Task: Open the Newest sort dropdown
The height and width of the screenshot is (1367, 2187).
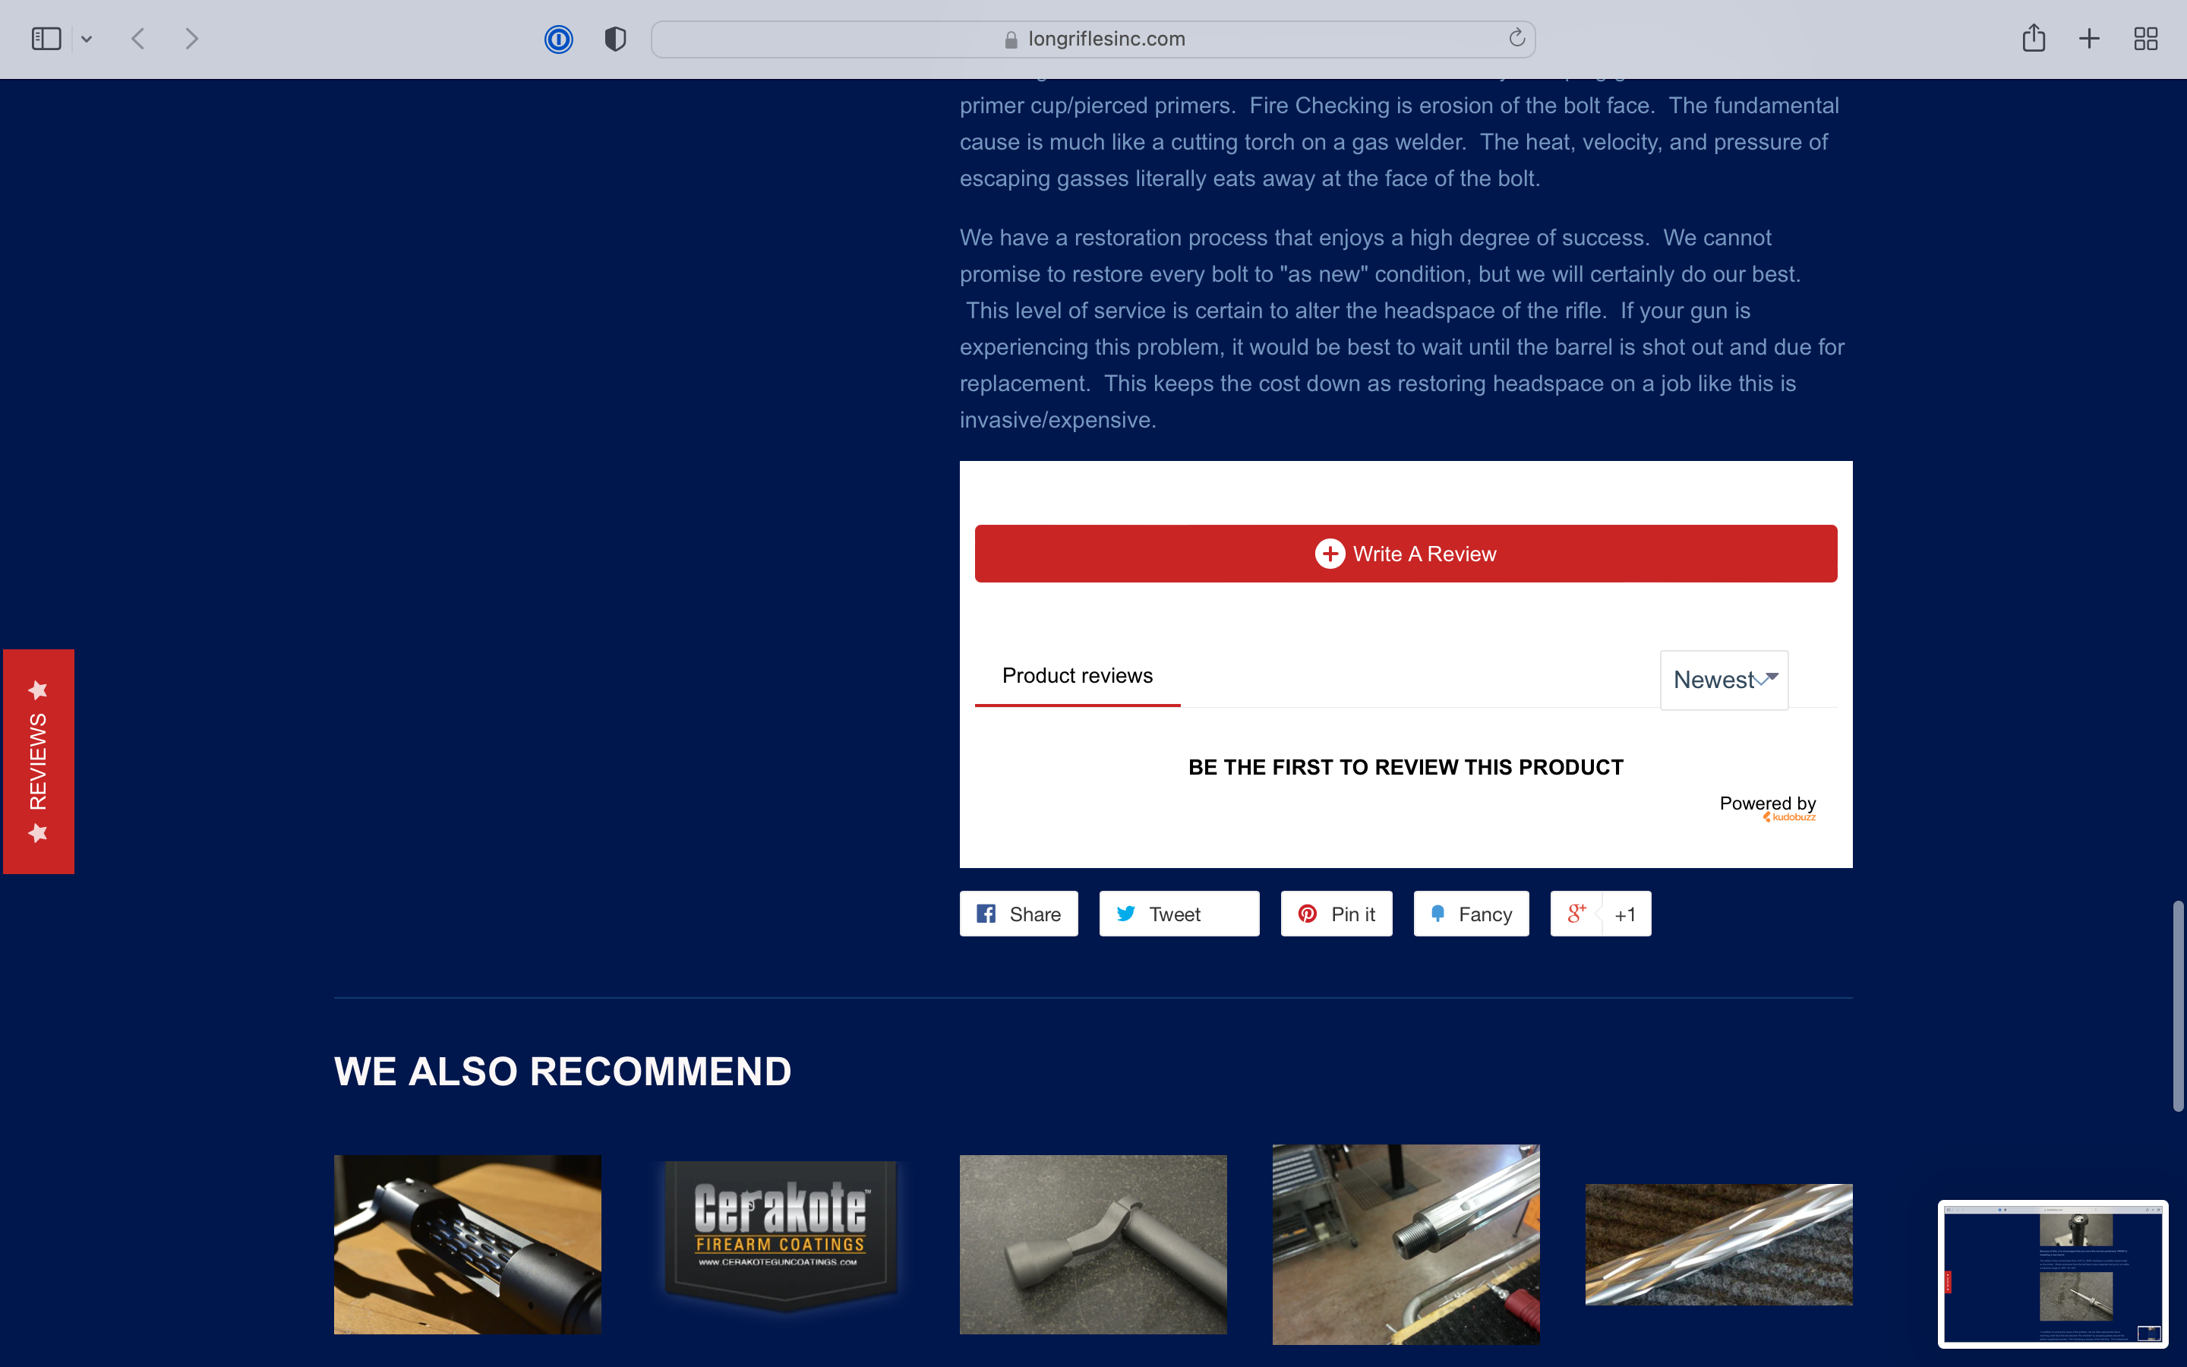Action: tap(1723, 680)
